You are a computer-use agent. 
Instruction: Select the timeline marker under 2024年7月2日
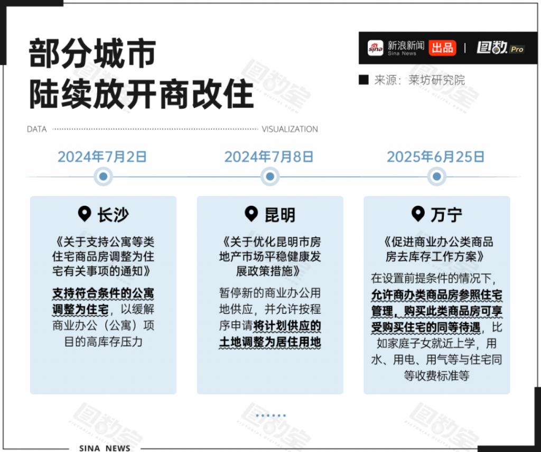click(103, 176)
